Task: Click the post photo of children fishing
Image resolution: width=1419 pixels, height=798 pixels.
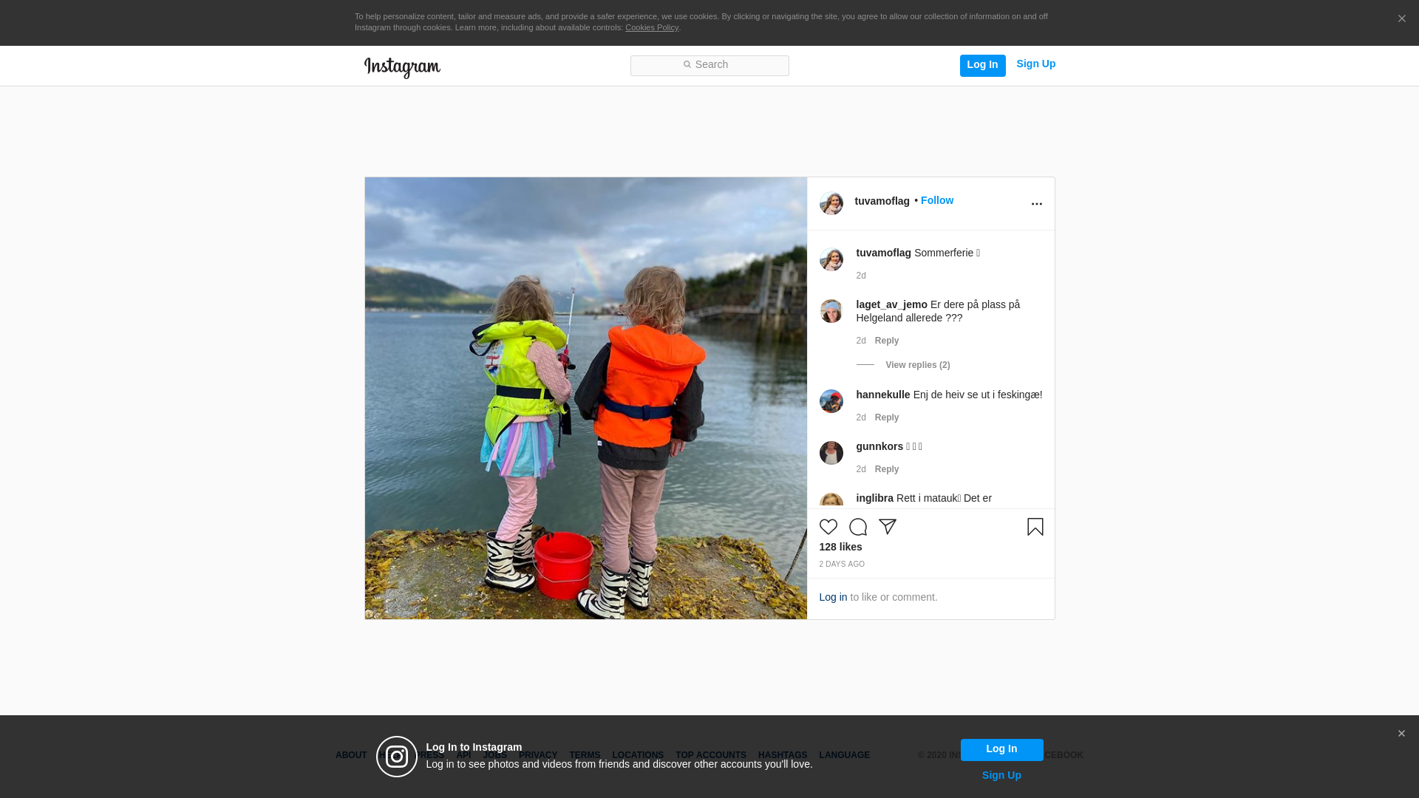Action: (x=585, y=398)
